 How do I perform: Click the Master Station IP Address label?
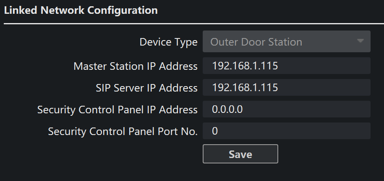(x=135, y=66)
